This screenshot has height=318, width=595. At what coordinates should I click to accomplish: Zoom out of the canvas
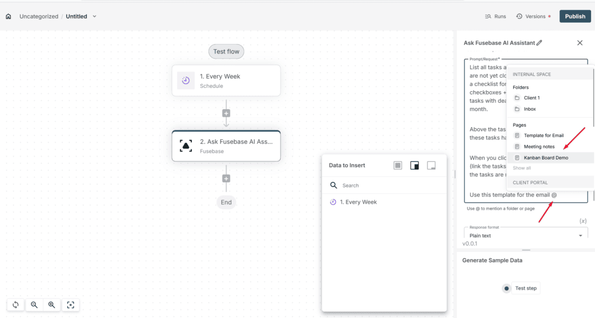coord(34,305)
